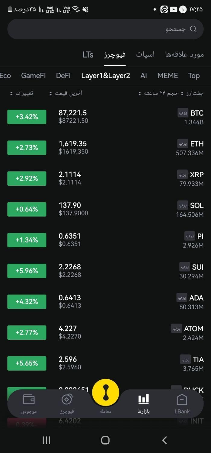Open Android recent apps icon

pos(46,440)
